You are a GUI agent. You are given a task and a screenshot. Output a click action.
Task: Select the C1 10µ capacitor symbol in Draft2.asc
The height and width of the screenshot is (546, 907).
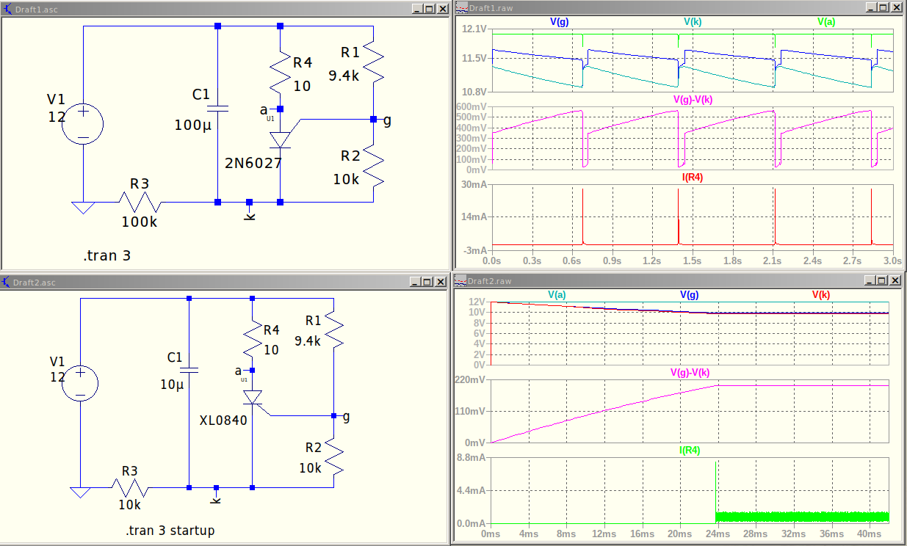tap(189, 371)
